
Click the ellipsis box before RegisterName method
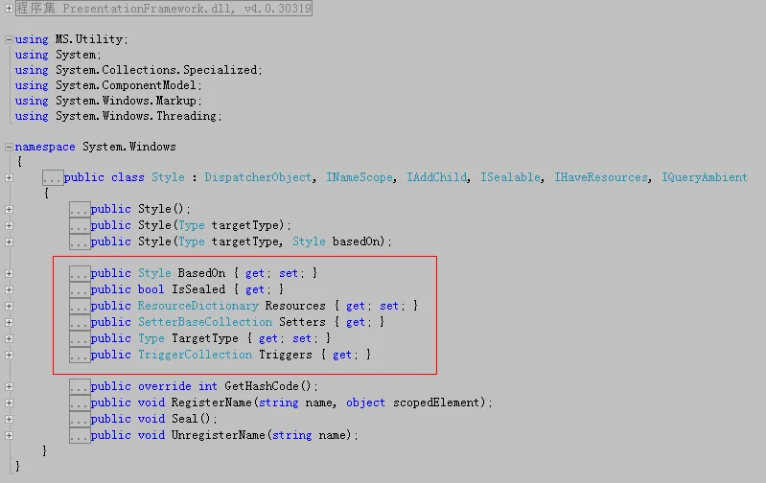80,402
